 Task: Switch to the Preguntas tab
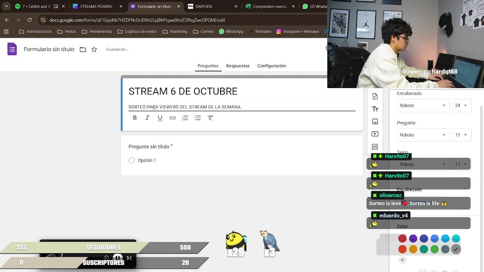[x=208, y=66]
